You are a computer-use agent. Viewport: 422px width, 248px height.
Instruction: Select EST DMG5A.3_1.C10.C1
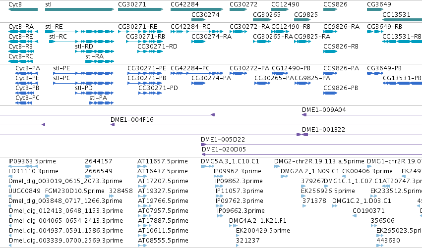(x=207, y=167)
